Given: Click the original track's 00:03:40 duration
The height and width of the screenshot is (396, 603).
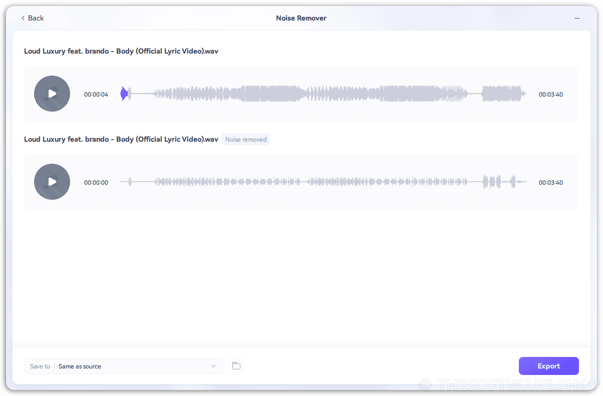Looking at the screenshot, I should pyautogui.click(x=551, y=95).
